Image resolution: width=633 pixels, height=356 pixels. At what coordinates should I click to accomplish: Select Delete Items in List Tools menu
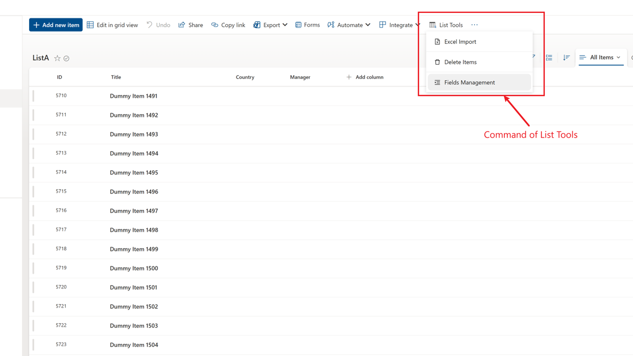460,62
